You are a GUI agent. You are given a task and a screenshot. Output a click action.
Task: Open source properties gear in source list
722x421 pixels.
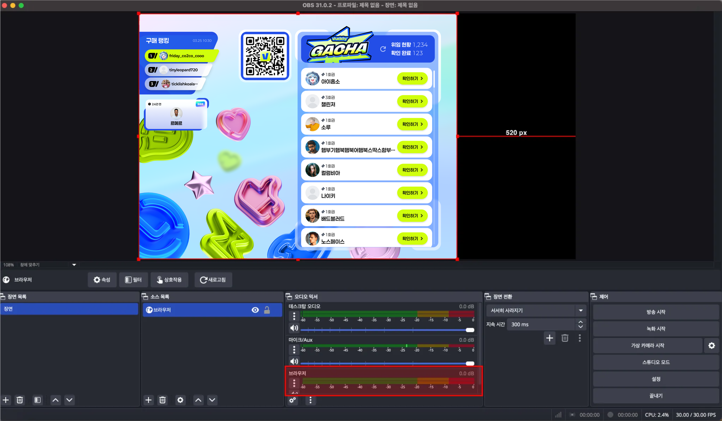180,400
